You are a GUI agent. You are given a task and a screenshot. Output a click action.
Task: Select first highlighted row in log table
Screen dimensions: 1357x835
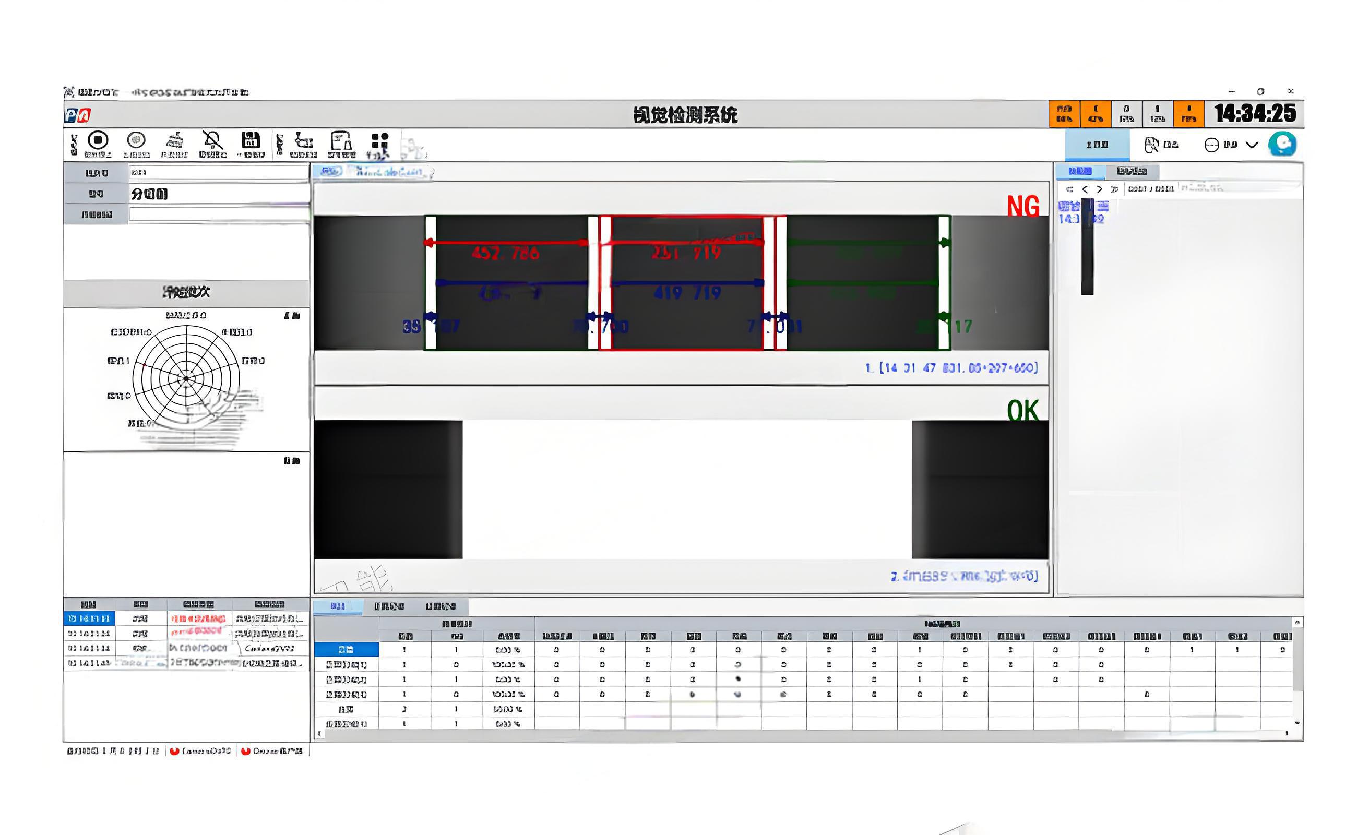coord(89,618)
